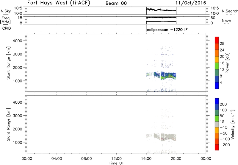This screenshot has height=165, width=238.
Task: Click the 'eclipsescan -1220 IF' text
Action: (x=167, y=29)
